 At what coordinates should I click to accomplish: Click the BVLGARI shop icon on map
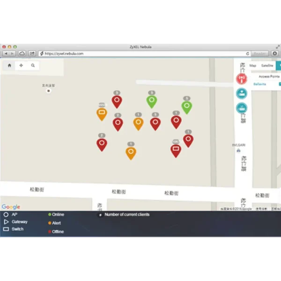tap(238, 150)
